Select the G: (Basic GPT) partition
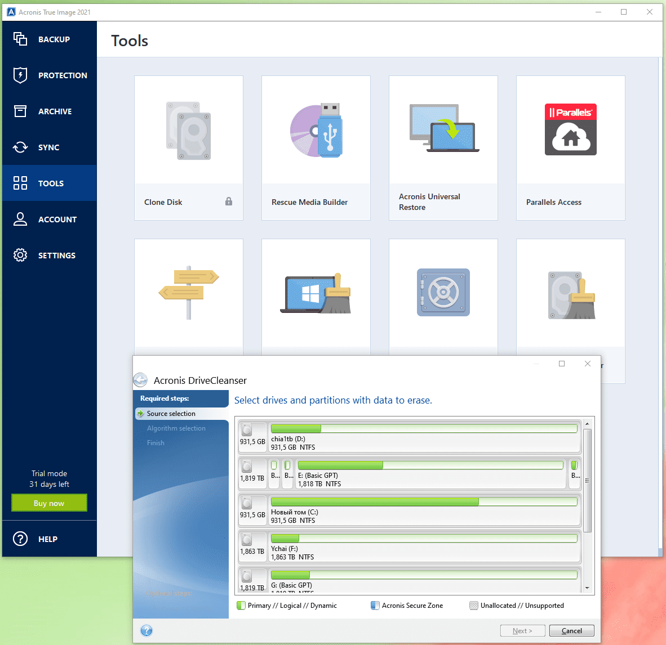Viewport: 666px width, 645px height. (424, 580)
